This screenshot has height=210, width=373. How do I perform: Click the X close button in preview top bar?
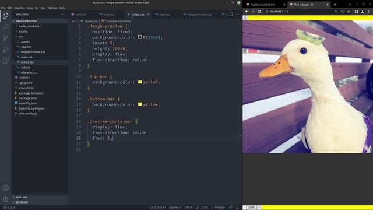[x=245, y=17]
